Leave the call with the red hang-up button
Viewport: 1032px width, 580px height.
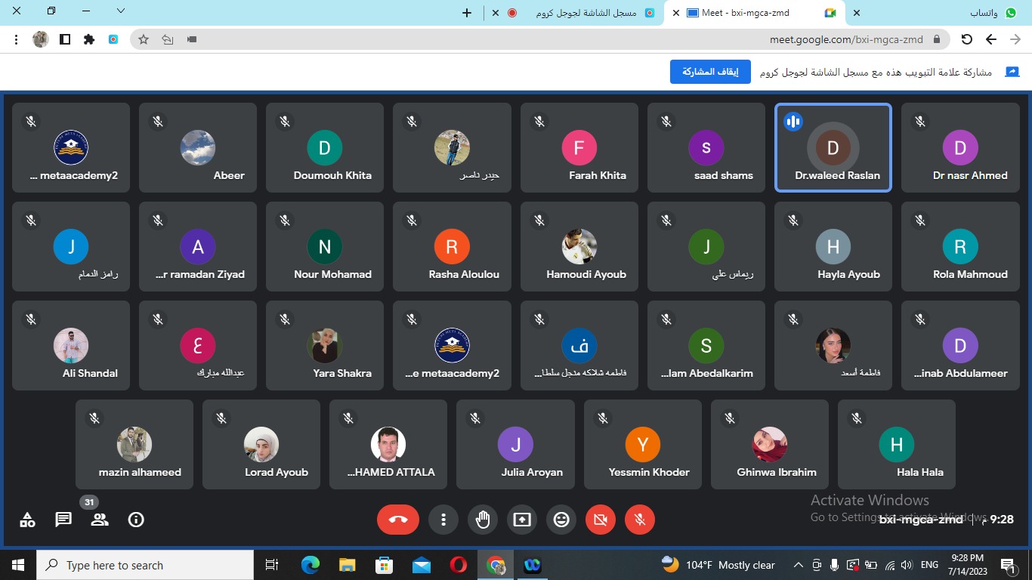397,520
